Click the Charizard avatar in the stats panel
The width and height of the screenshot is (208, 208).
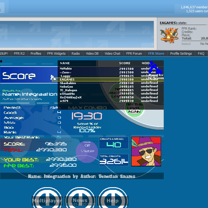[x=170, y=35]
